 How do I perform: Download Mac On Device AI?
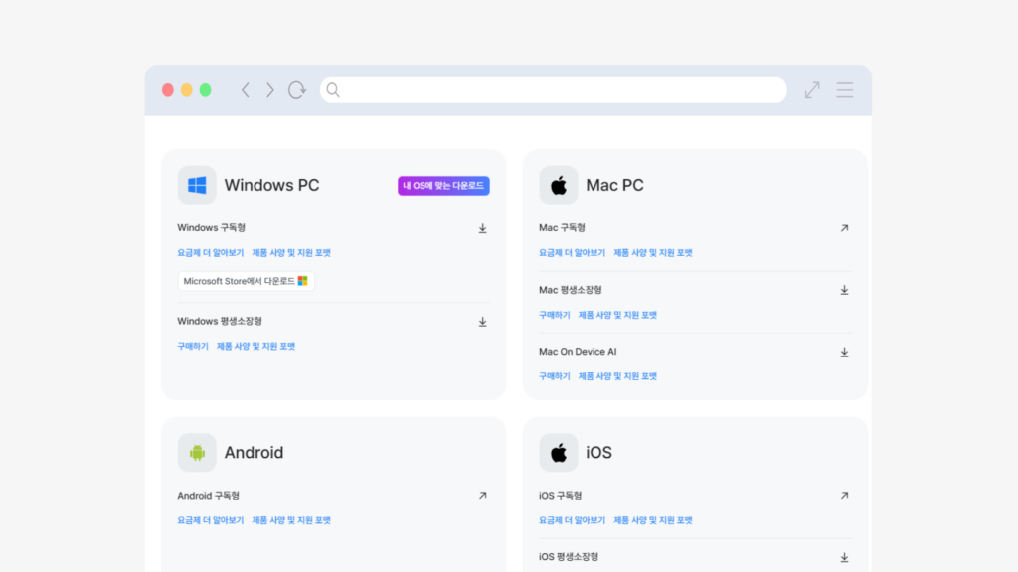click(844, 353)
